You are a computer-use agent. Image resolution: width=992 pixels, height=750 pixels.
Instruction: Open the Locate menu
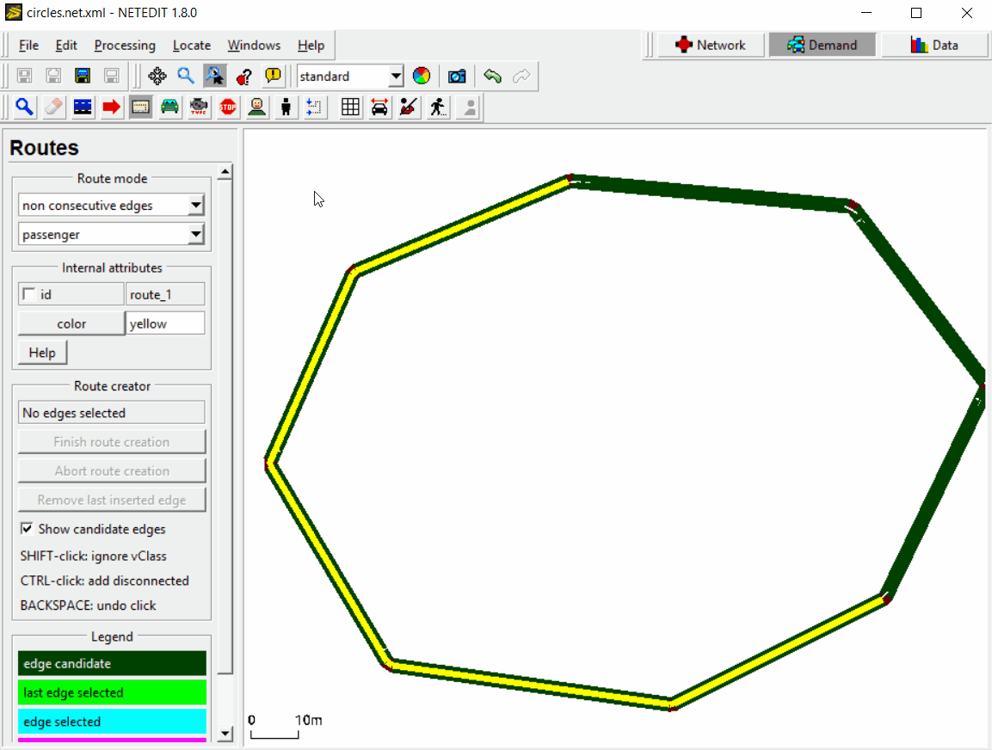191,46
